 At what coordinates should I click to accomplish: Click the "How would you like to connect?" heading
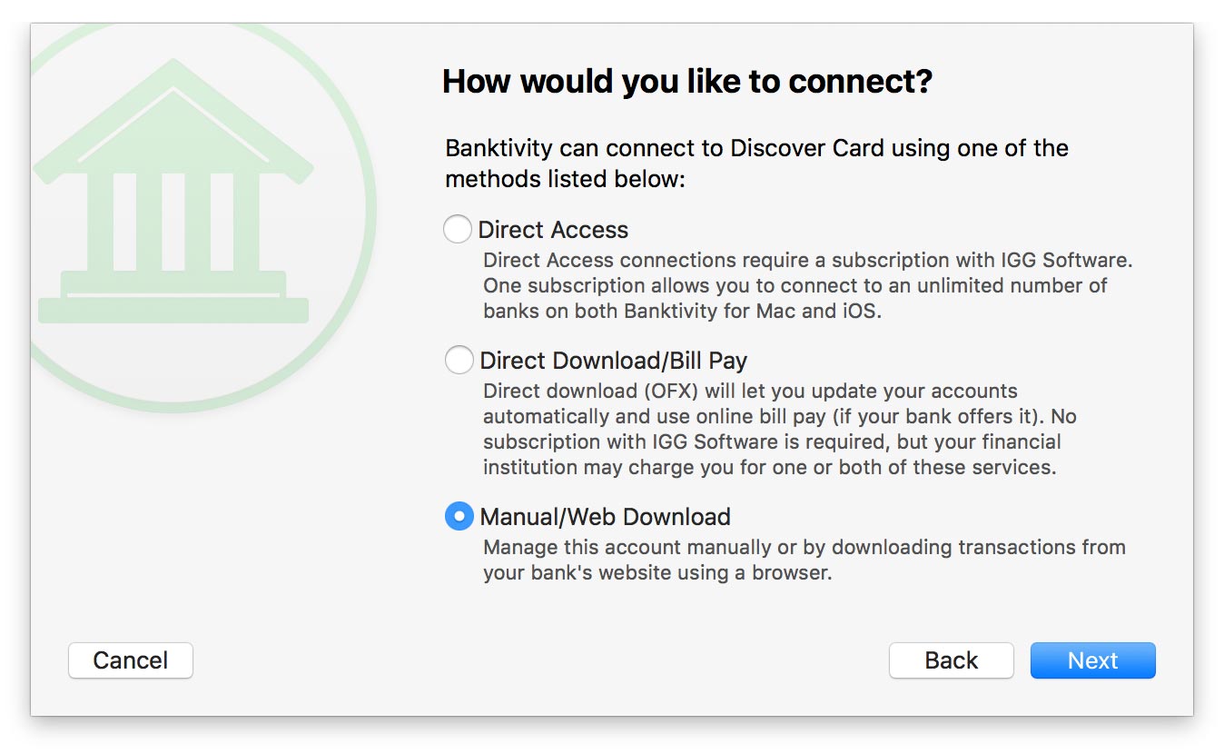point(687,82)
